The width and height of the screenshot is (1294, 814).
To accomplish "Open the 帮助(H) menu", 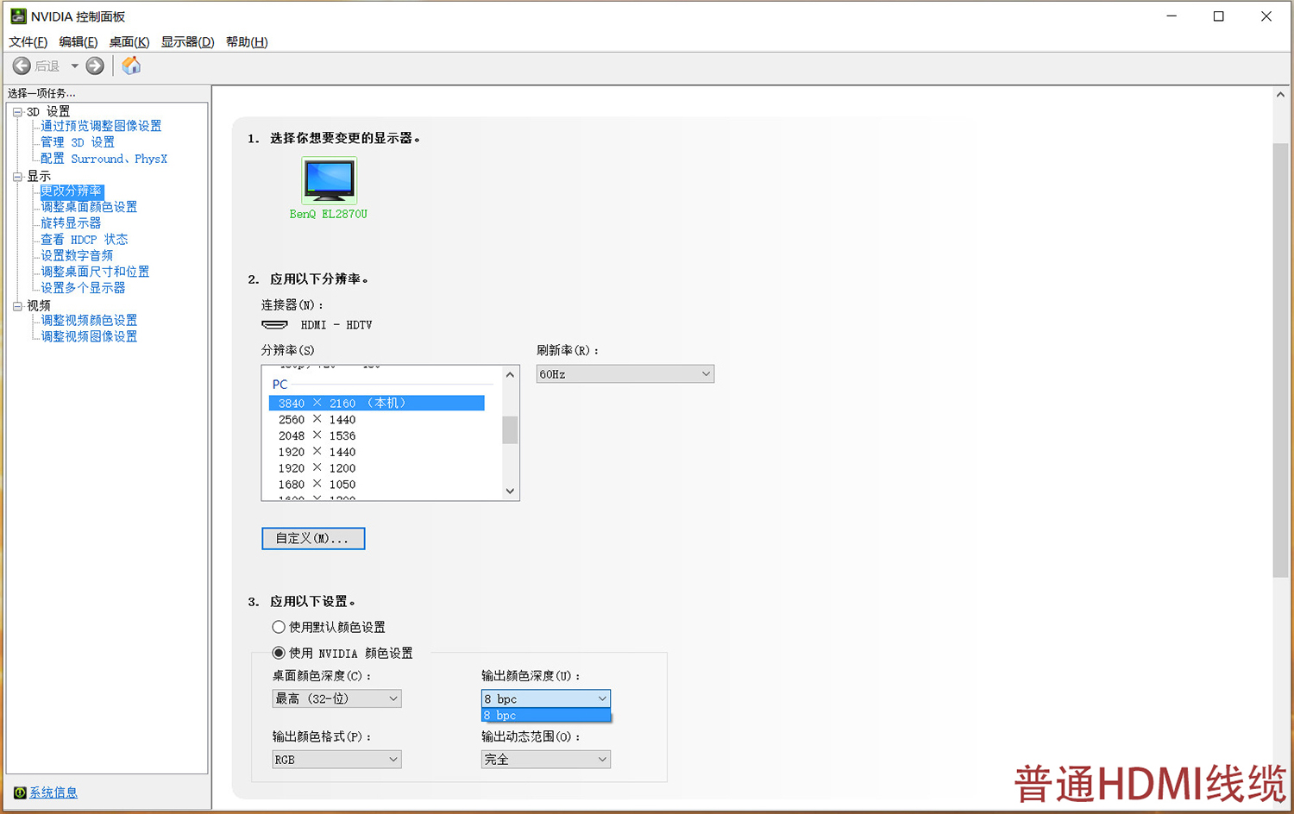I will tap(247, 41).
